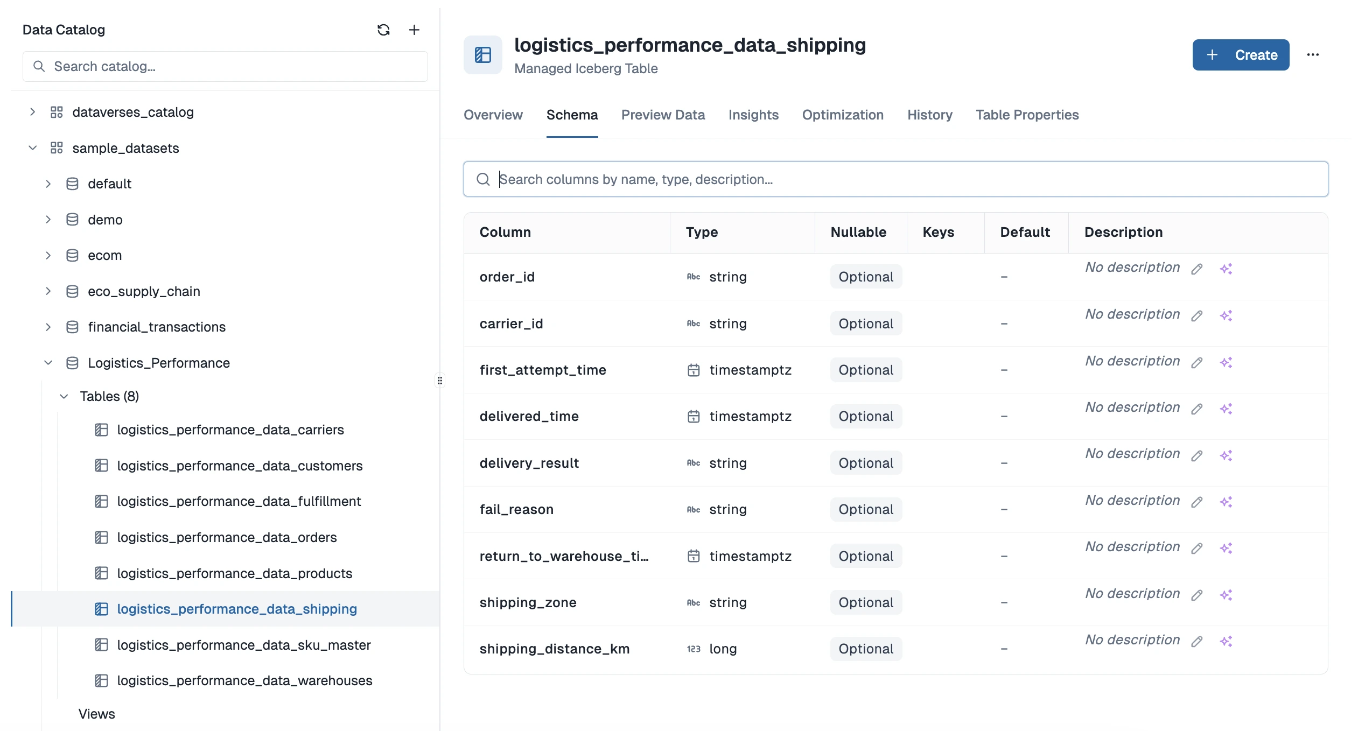
Task: Click the edit pencil icon next to order_id description
Action: tap(1196, 268)
